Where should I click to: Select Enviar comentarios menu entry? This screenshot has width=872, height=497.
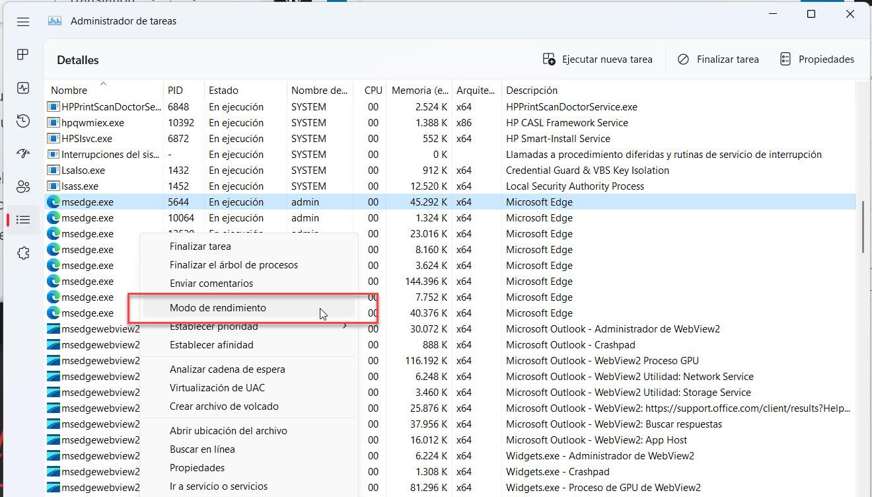point(248,284)
